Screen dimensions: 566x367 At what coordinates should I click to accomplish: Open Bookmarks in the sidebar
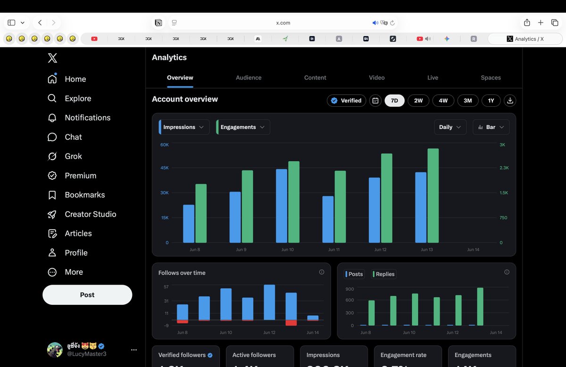[76, 195]
